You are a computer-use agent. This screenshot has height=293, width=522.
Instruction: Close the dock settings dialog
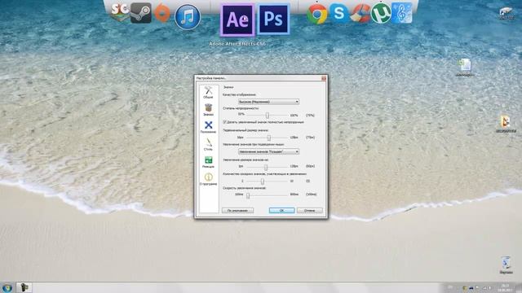click(324, 78)
